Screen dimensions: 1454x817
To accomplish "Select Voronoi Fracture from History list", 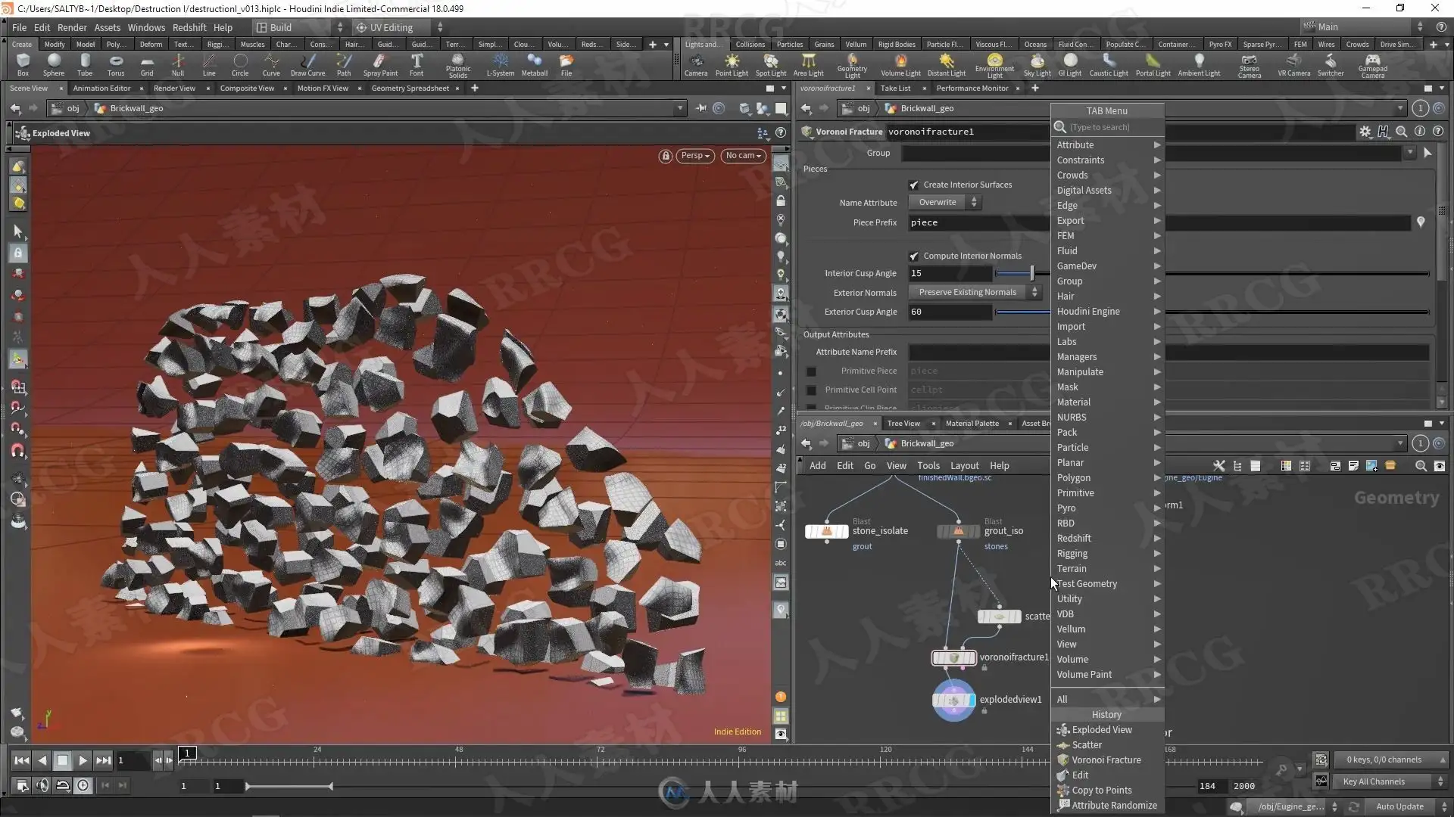I will pos(1106,760).
